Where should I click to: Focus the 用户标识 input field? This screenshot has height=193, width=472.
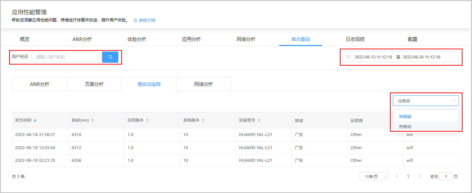point(65,57)
